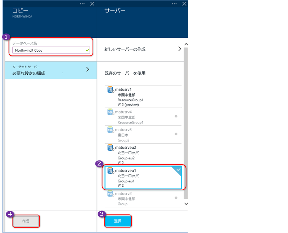Viewport: 288px width, 233px height.
Task: Click the 作成 button
Action: (26, 221)
